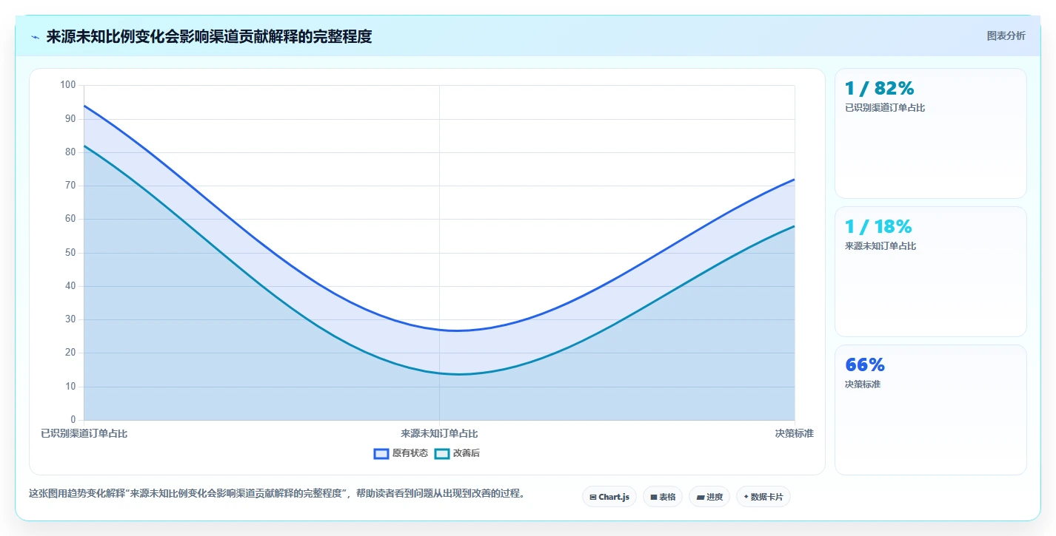Toggle the 原有状态 legend item
1056x536 pixels.
coord(401,453)
